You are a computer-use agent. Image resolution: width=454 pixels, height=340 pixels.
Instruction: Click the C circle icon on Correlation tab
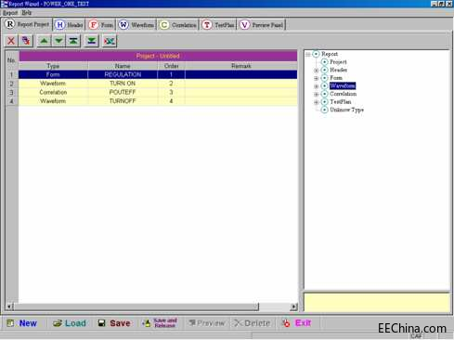[164, 25]
